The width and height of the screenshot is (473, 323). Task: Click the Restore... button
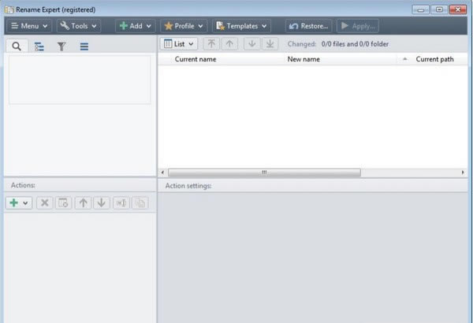point(308,26)
